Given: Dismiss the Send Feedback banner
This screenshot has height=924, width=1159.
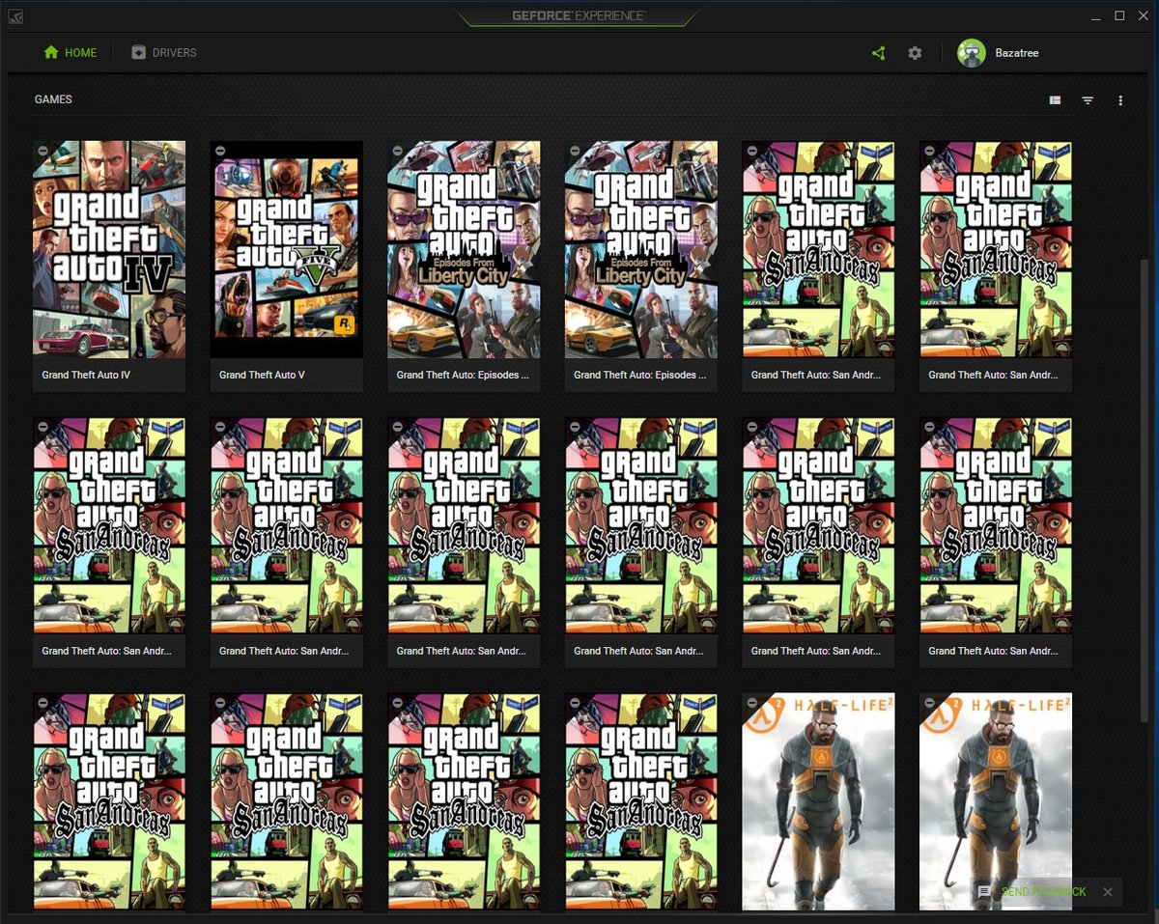Looking at the screenshot, I should point(1108,892).
